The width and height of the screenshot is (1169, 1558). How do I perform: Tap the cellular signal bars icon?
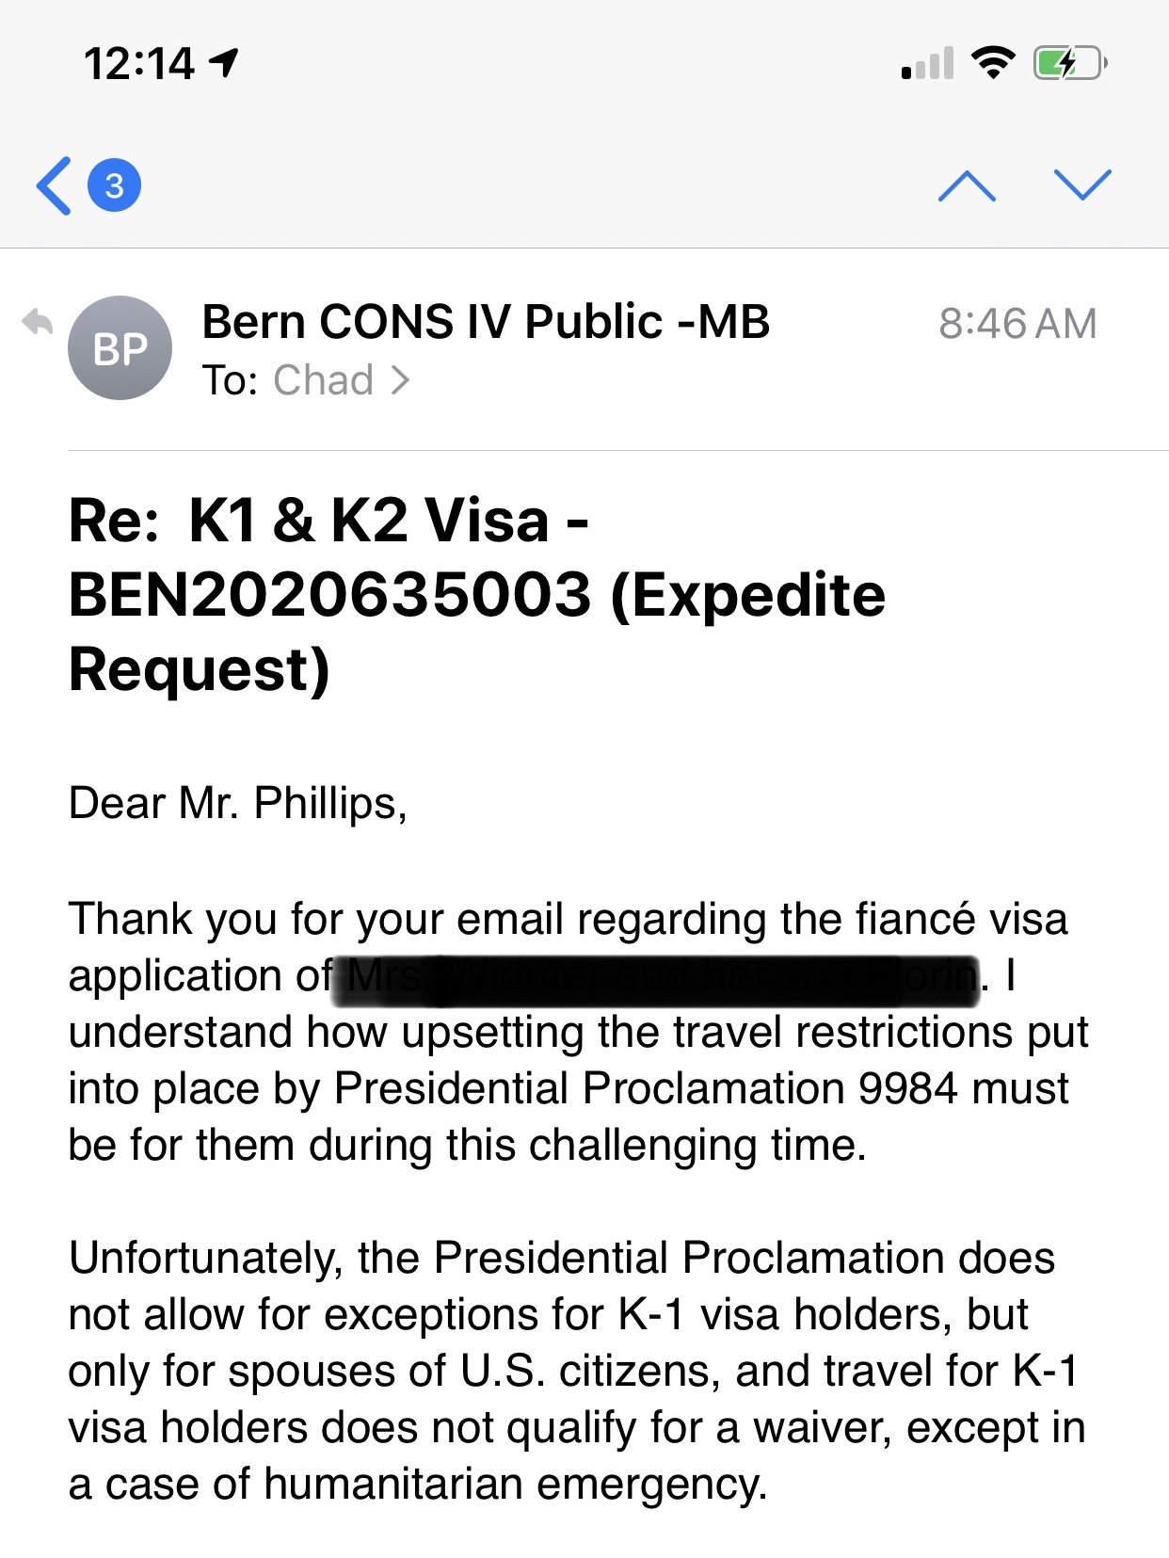(927, 64)
